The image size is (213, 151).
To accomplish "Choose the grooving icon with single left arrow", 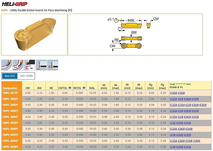I will [41, 65].
